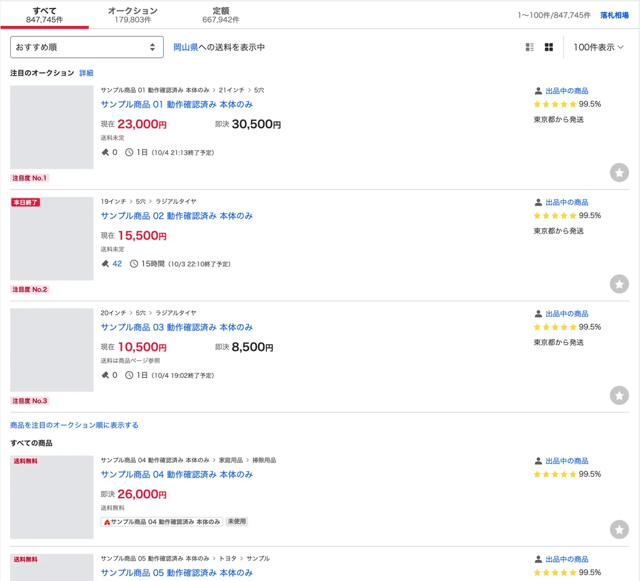Click the 20インチ category breadcrumb
Screen dimensions: 640x581
(113, 313)
